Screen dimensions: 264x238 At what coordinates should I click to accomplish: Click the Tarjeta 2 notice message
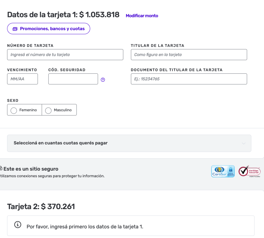85,227
